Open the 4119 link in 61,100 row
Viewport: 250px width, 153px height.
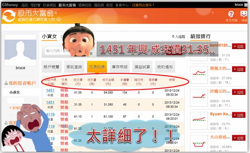[50, 114]
